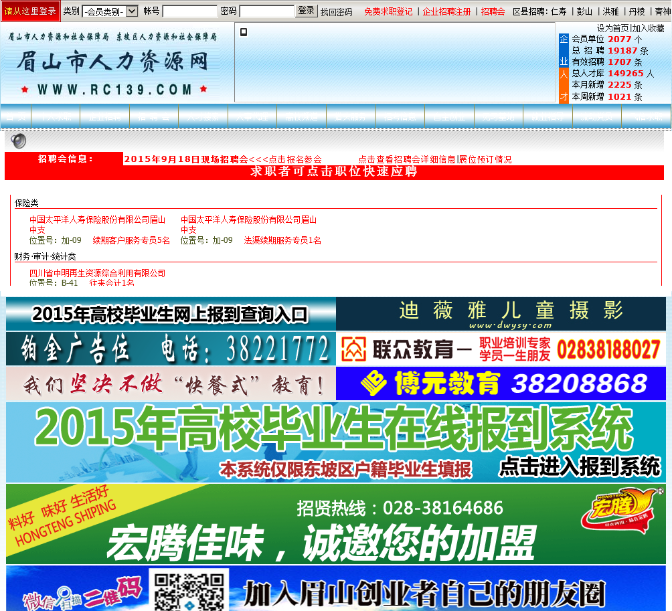672x611 pixels.
Task: Open 就业指导 navigation tab
Action: pos(548,116)
